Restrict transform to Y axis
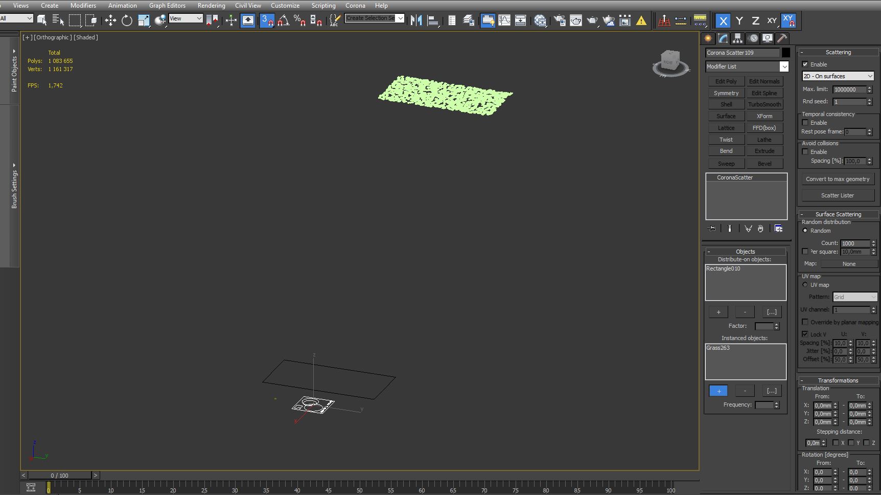The image size is (881, 495). [739, 21]
